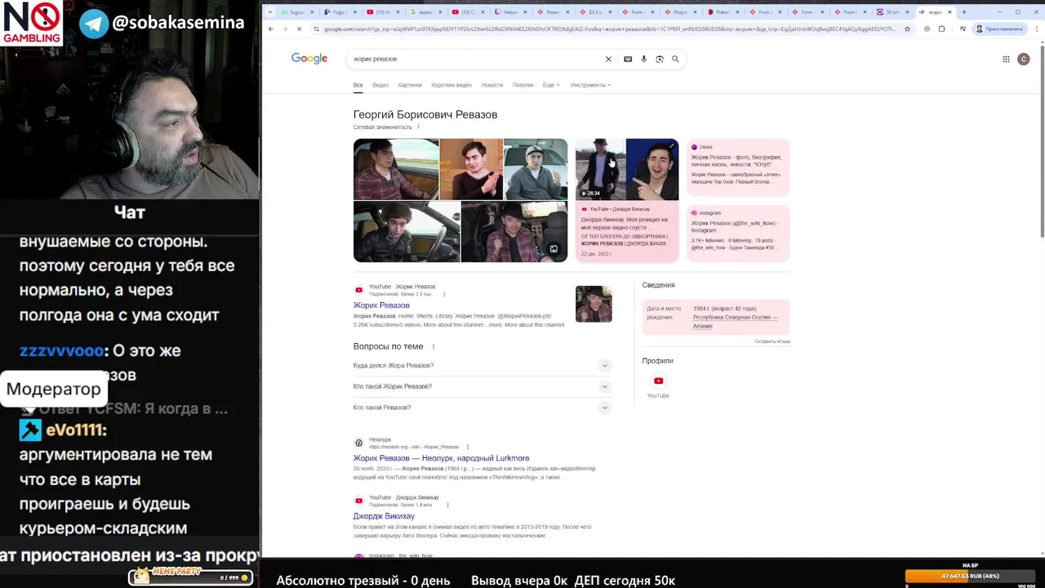Open the channel avatar thumbnail beside YouTube result
Viewport: 1045px width, 588px height.
point(594,304)
